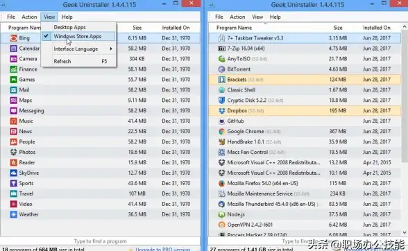
Task: Select the Macs Fan Control row
Action: pos(305,152)
